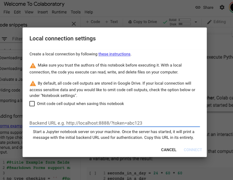Open the Tools menu
Screen dimensions: 233x180
76,12
